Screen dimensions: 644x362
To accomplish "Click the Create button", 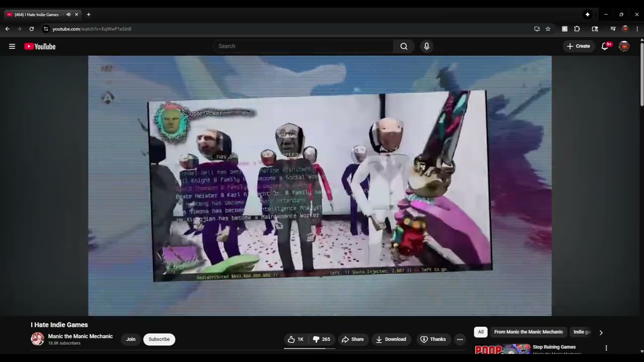I will point(579,46).
